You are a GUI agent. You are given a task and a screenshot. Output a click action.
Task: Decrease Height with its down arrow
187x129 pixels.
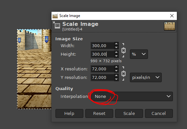click(116, 56)
